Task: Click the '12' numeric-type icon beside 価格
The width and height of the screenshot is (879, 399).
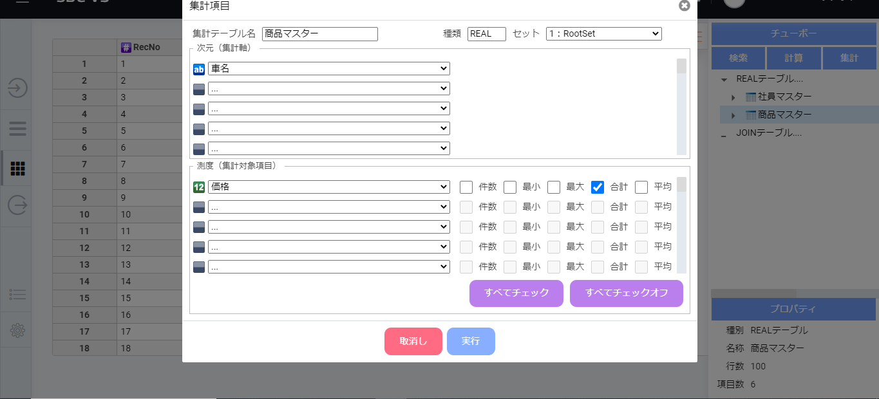Action: click(x=198, y=187)
